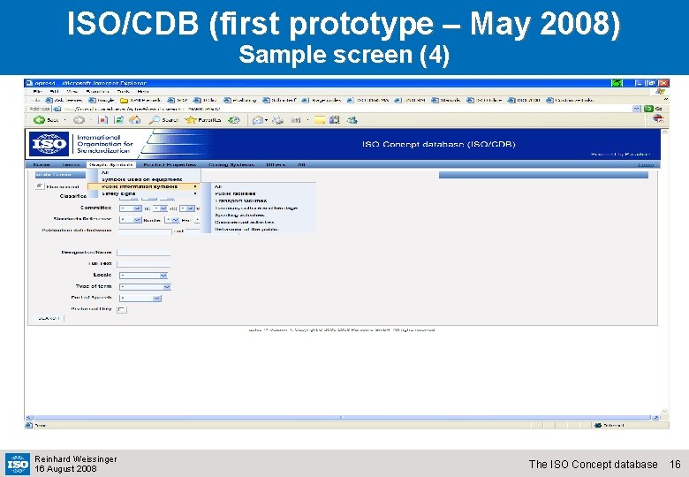Screen dimensions: 689x477
Task: Click the grey Forward arrow button
Action: [79, 120]
